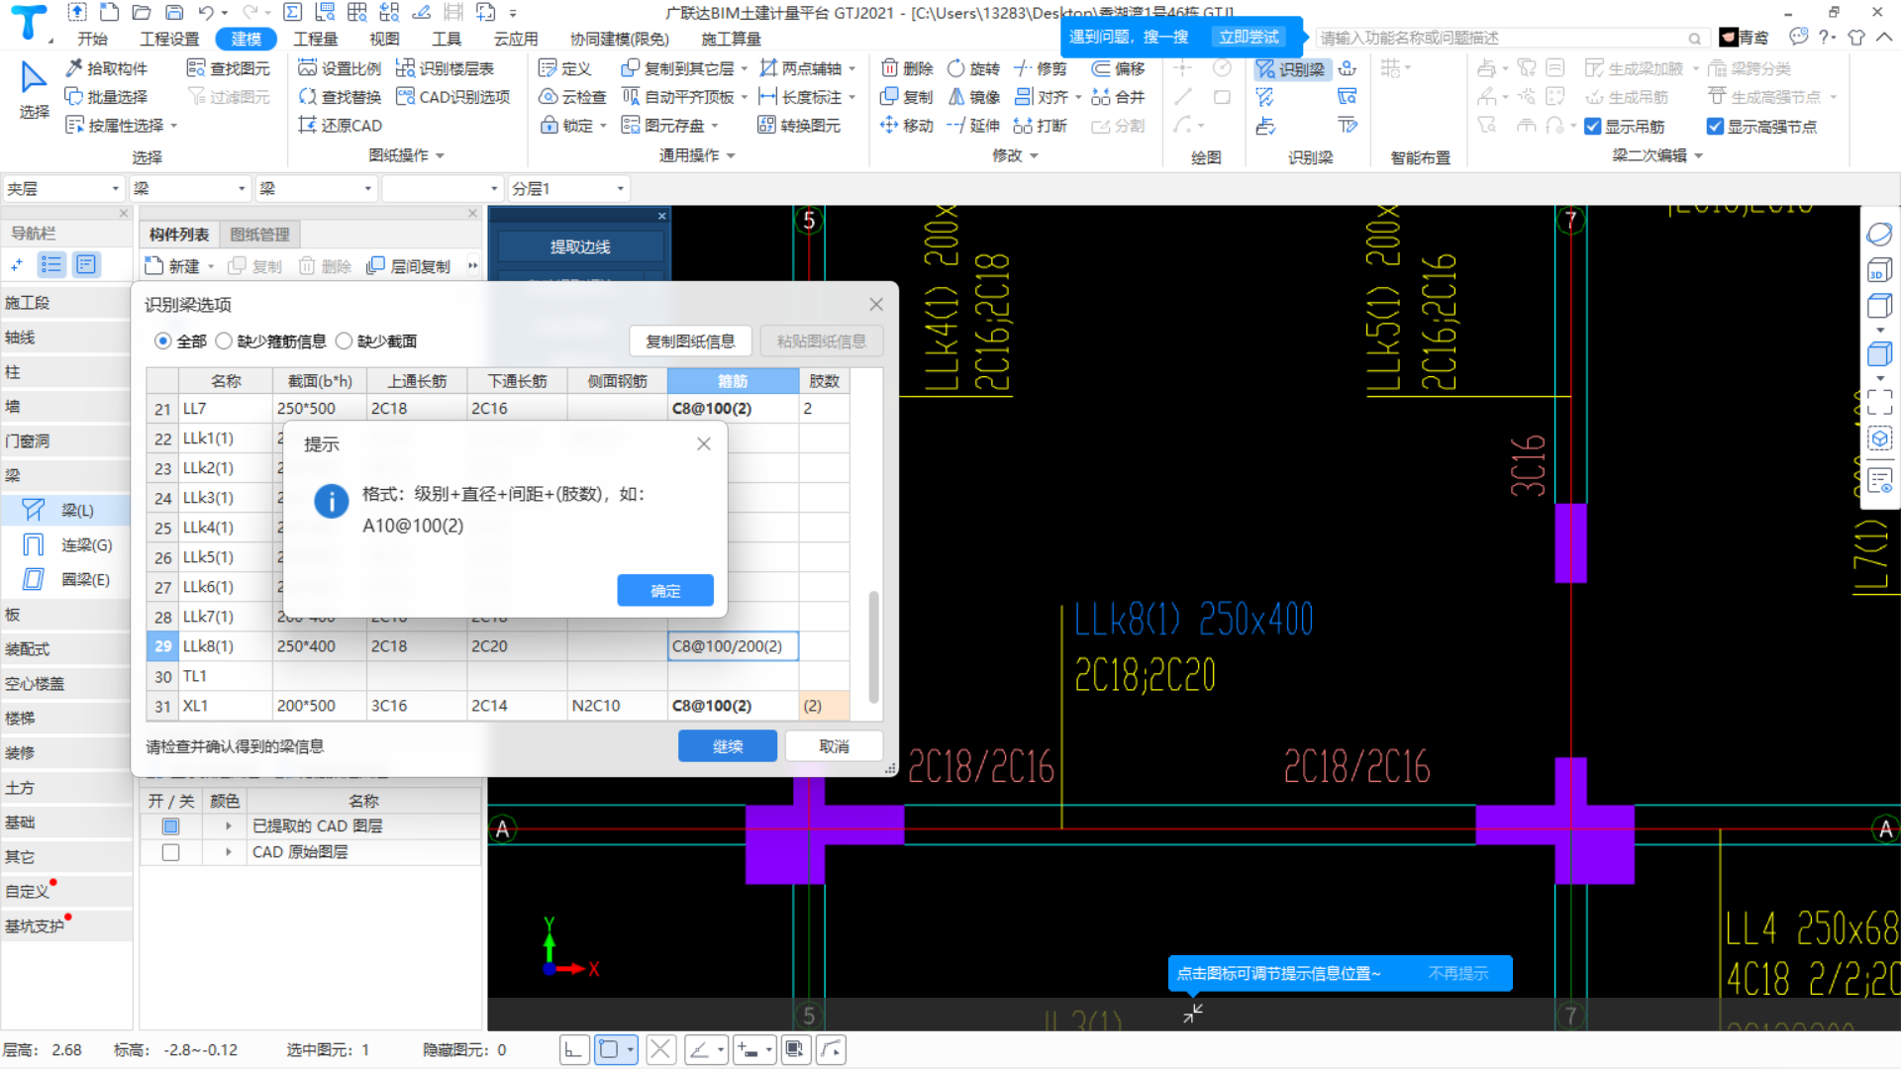Open the 设置比例 scale setting tool

(341, 68)
